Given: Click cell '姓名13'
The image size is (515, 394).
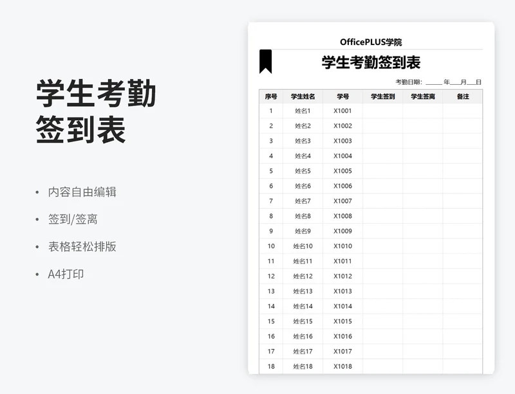Looking at the screenshot, I should tap(303, 291).
